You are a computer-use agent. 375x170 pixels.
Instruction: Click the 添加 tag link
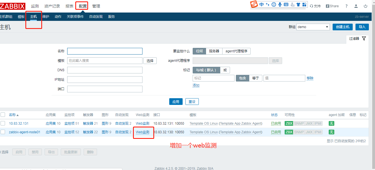(x=196, y=86)
